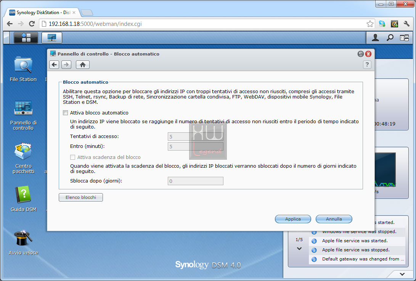The width and height of the screenshot is (416, 281).
Task: Open the Chrome wrench settings menu
Action: [406, 24]
